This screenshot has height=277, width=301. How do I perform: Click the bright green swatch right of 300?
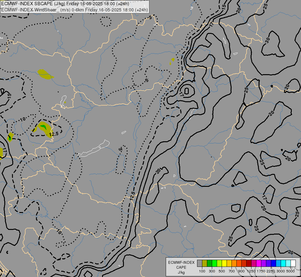(214, 263)
